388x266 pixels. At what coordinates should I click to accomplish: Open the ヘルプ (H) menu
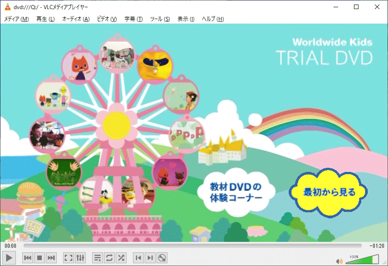[x=213, y=19]
